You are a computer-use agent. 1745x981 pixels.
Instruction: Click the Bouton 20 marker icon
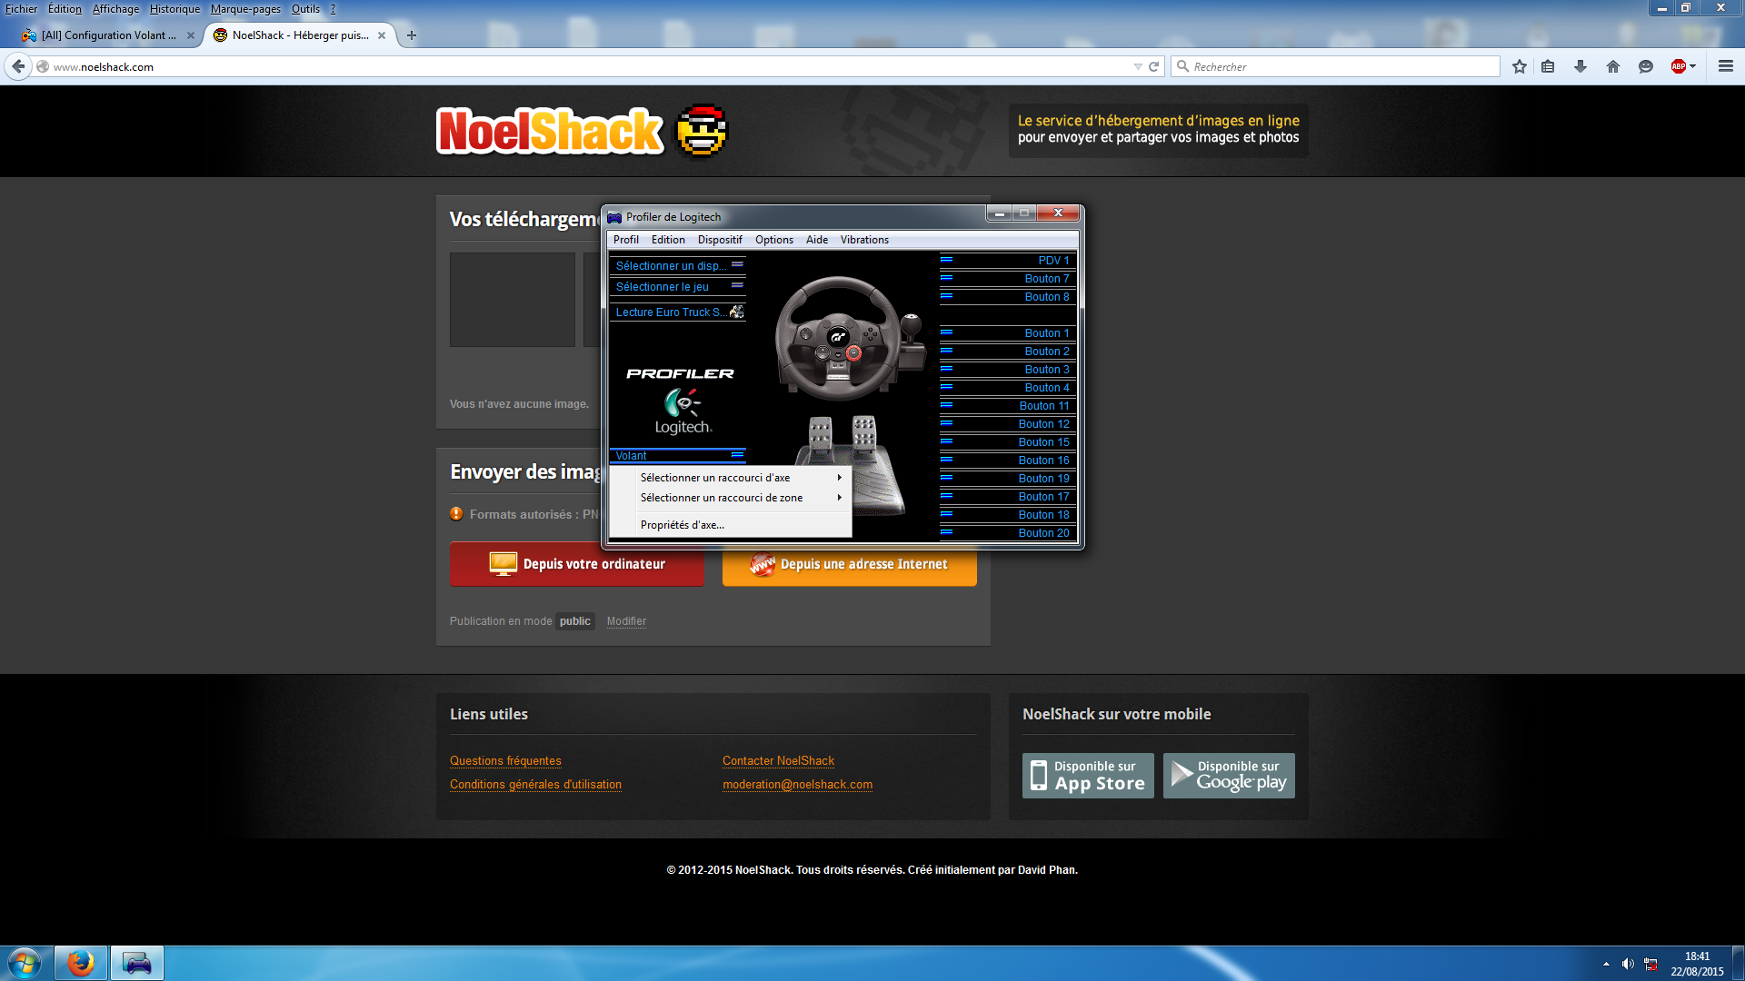pyautogui.click(x=946, y=532)
